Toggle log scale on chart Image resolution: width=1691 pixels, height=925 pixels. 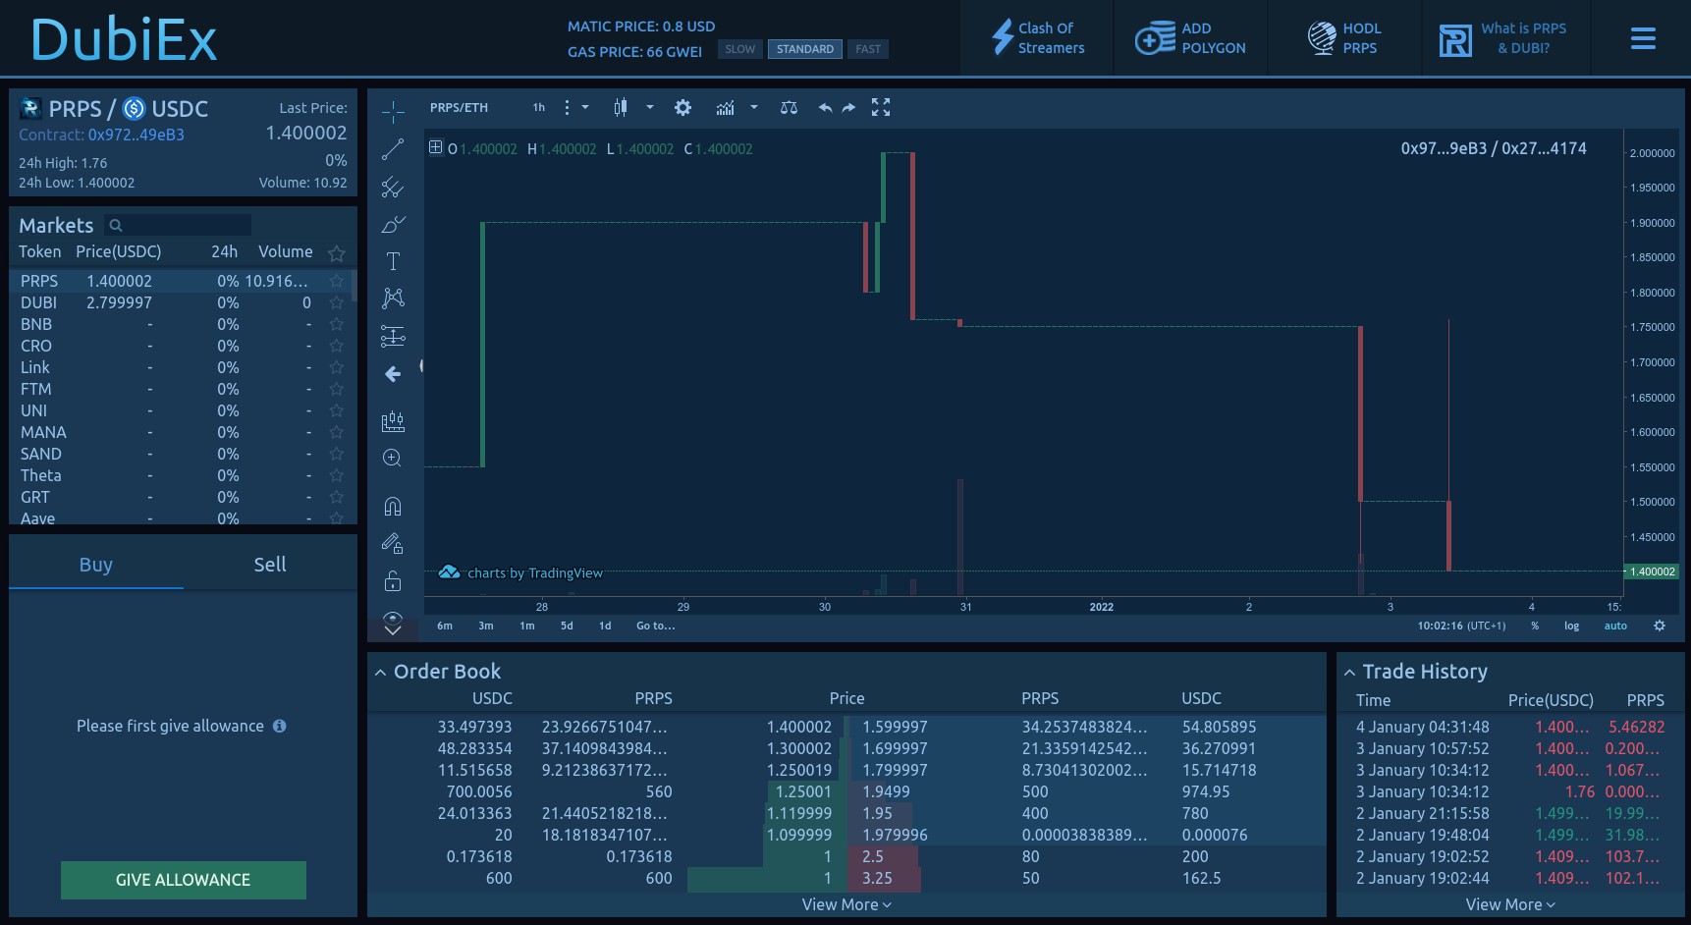click(x=1572, y=626)
